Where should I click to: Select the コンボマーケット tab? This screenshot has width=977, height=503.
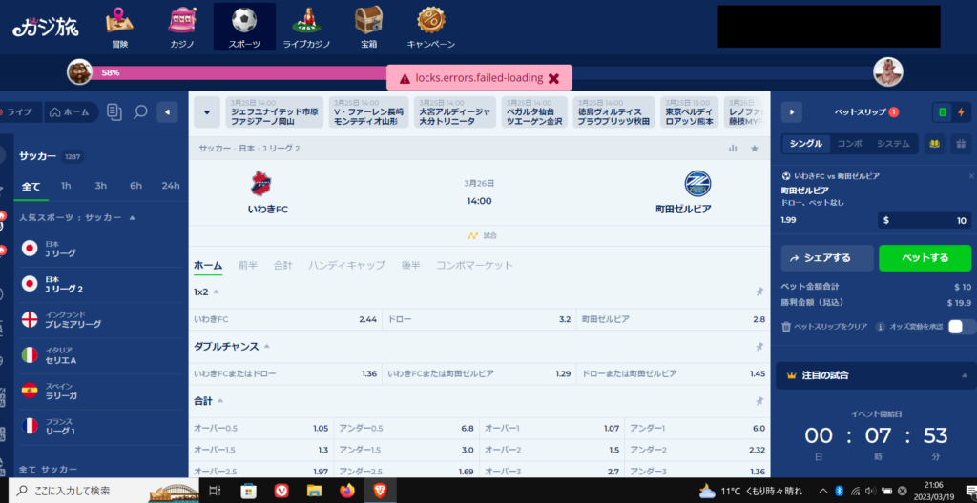pyautogui.click(x=475, y=265)
